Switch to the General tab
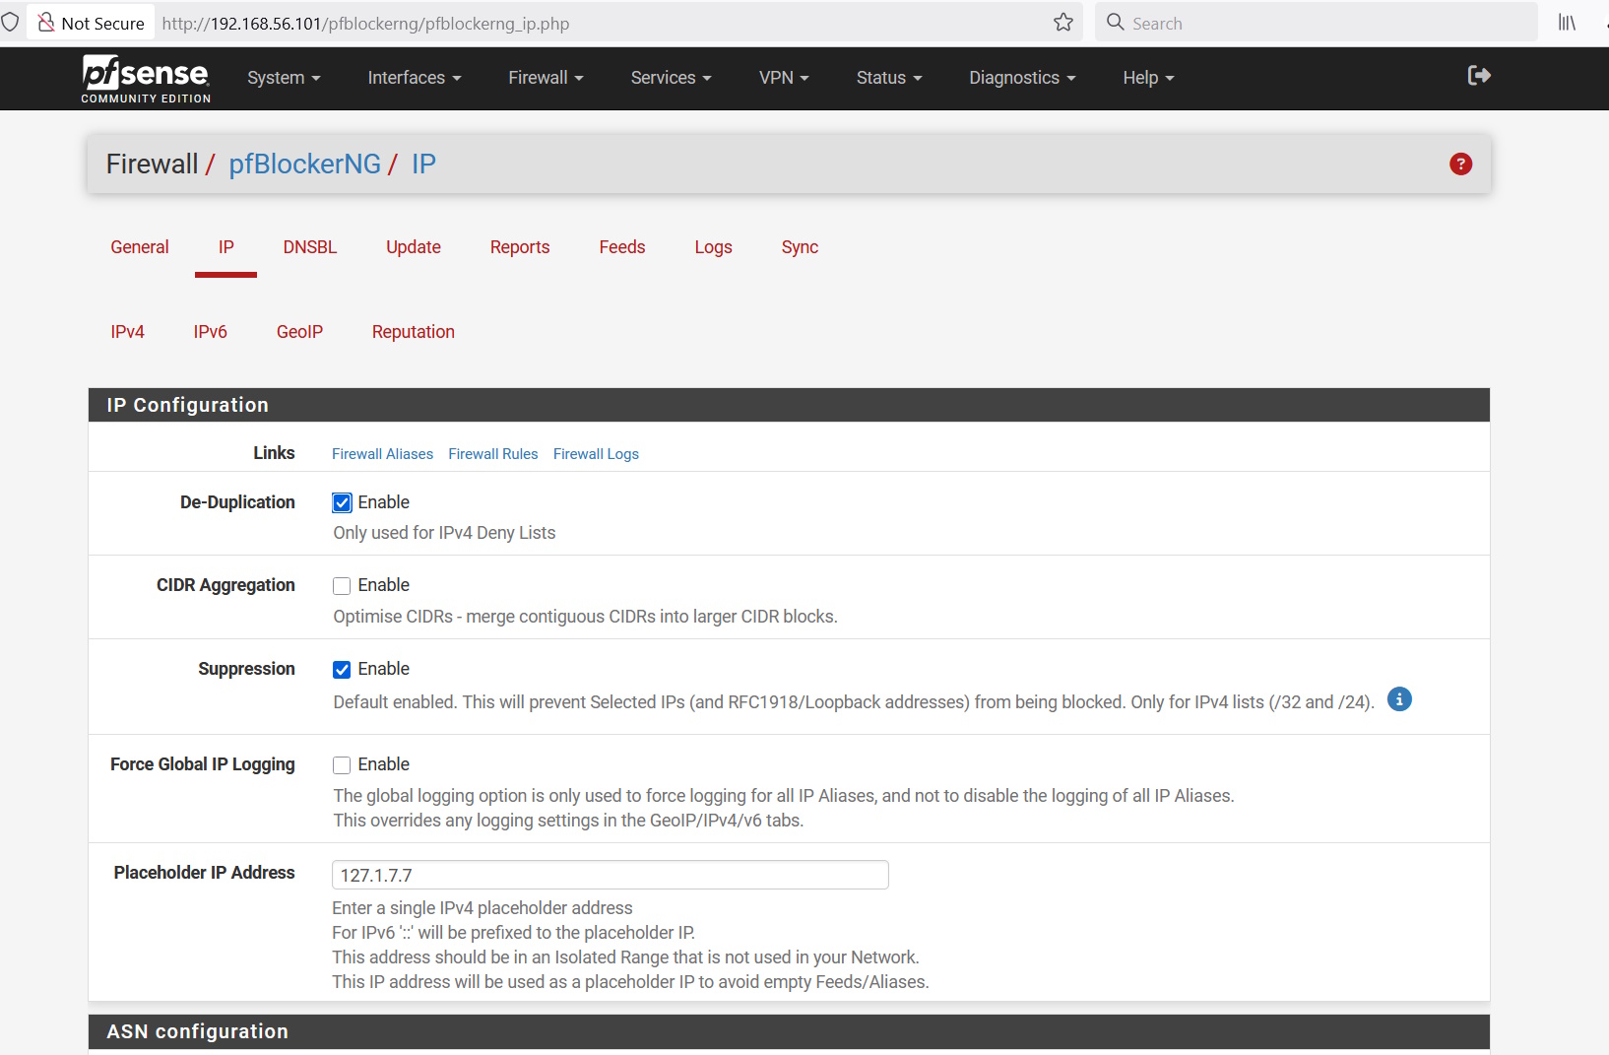 click(x=140, y=247)
